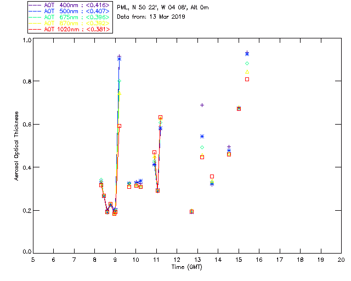Click the x-axis tick label 7

[x=74, y=260]
